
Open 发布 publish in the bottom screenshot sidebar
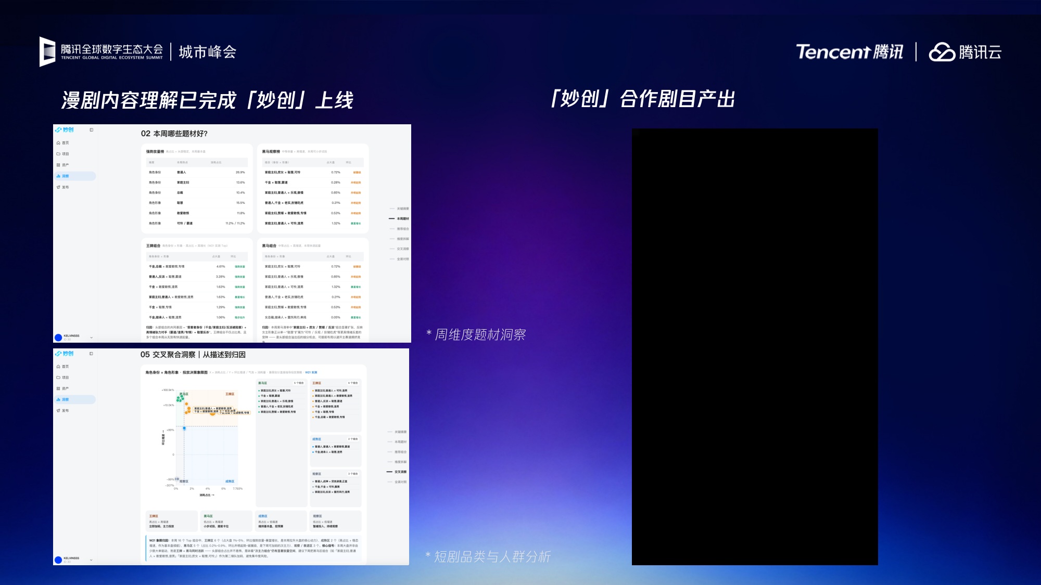(x=62, y=411)
